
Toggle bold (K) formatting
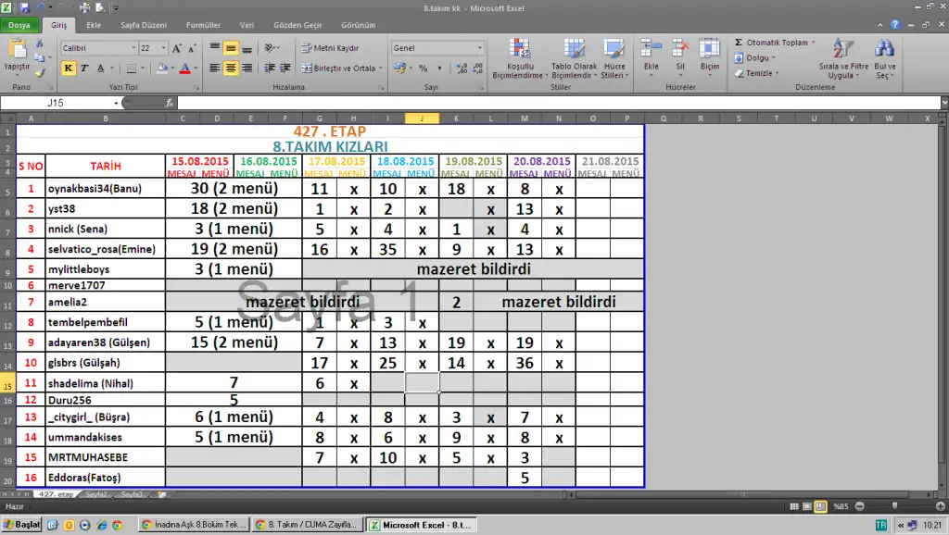point(69,68)
